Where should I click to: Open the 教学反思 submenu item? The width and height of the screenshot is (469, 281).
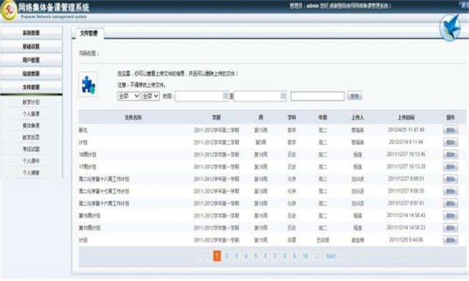pyautogui.click(x=31, y=137)
